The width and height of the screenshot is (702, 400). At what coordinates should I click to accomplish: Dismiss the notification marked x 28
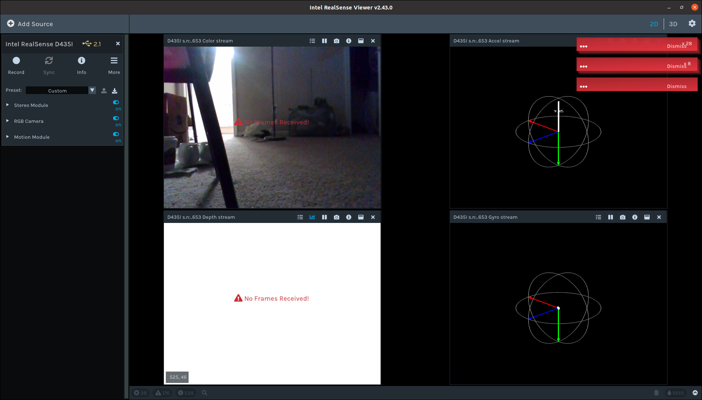coord(677,46)
